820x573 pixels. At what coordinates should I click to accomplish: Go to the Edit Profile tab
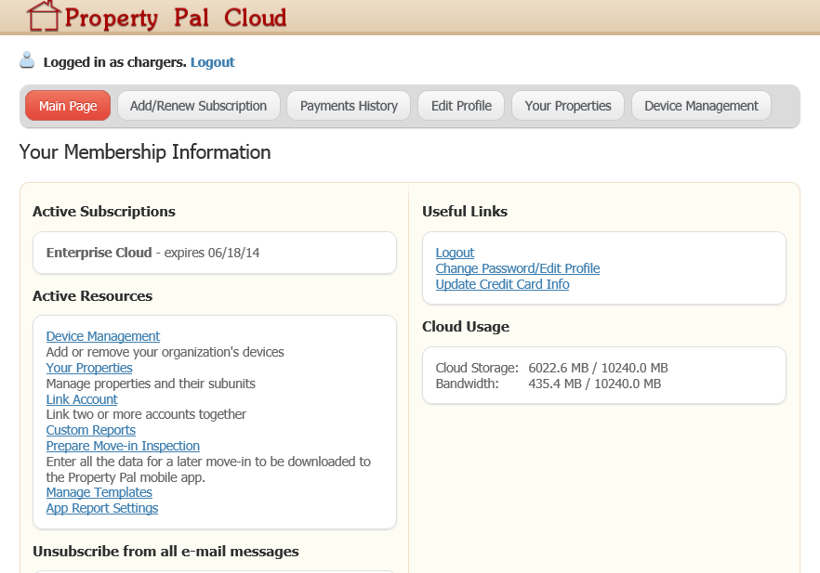click(461, 106)
